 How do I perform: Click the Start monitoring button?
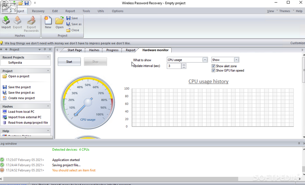pos(69,62)
